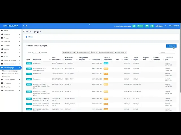The width and height of the screenshot is (181, 135).
Task: Expand the Usuários menu chevron
Action: click(20, 34)
